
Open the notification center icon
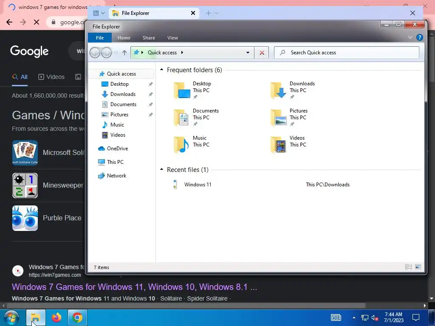[415, 318]
